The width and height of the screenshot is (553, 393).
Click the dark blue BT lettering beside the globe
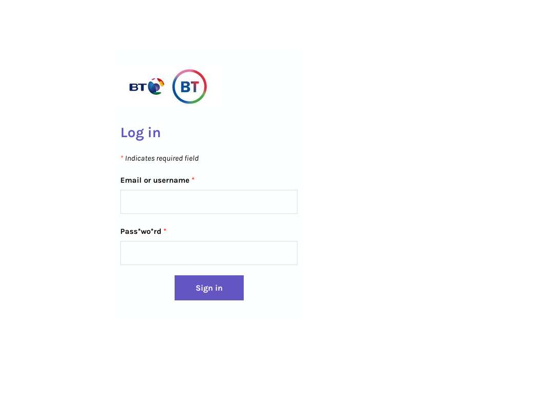point(138,87)
